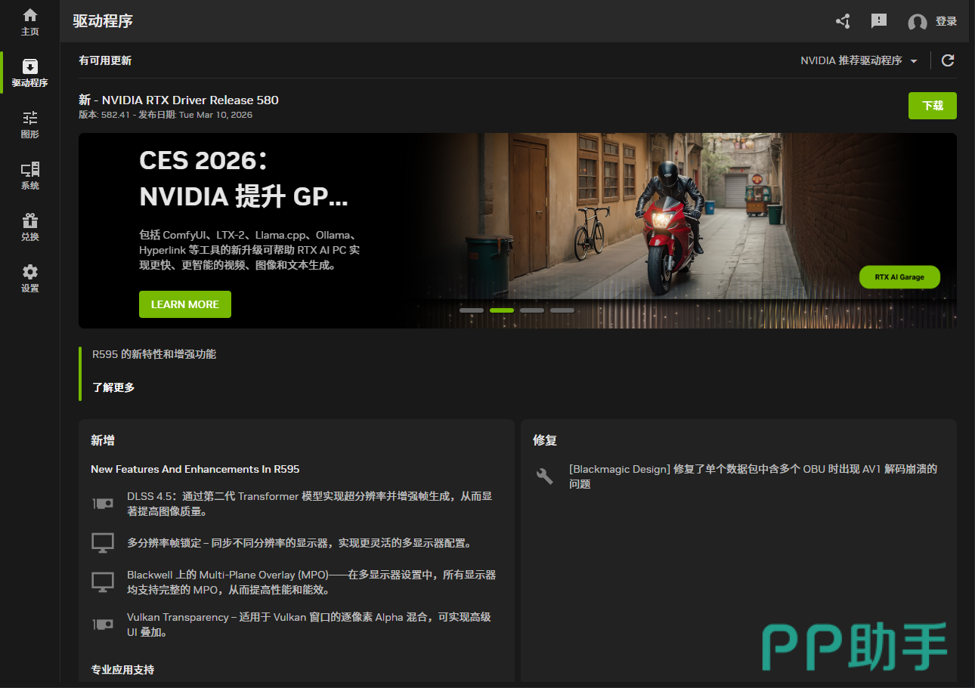Select the third carousel slide indicator
Viewport: 975px width, 688px height.
[x=532, y=310]
